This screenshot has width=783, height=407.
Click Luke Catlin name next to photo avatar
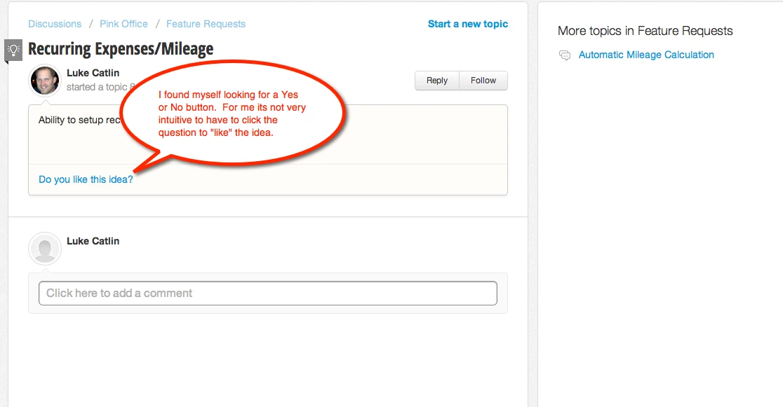point(93,73)
